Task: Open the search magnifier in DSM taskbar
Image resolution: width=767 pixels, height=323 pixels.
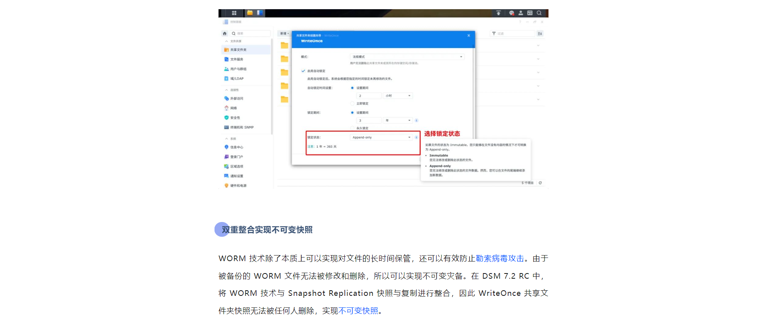Action: coord(539,13)
